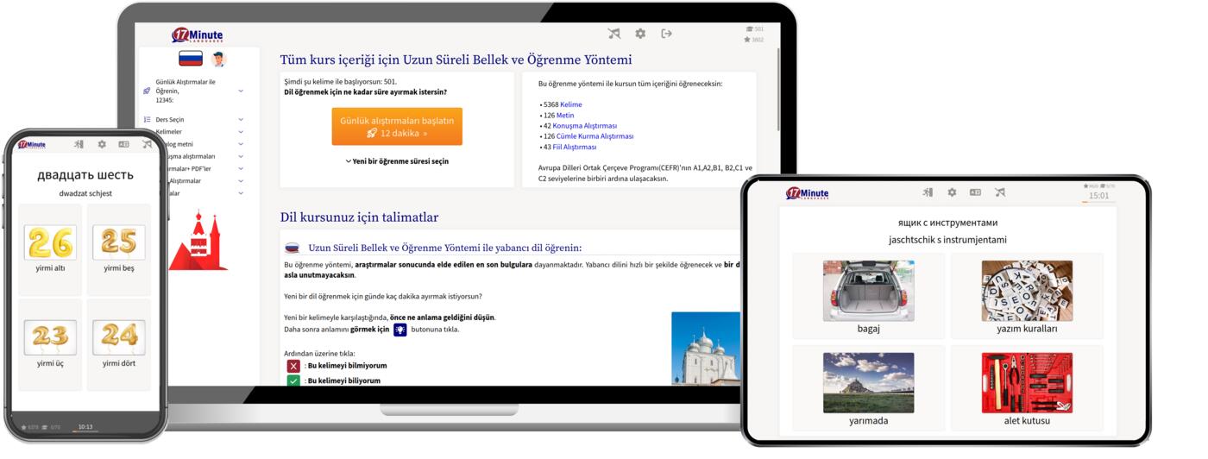
Task: Click the exit-exercise icon on phone header
Action: (x=79, y=144)
